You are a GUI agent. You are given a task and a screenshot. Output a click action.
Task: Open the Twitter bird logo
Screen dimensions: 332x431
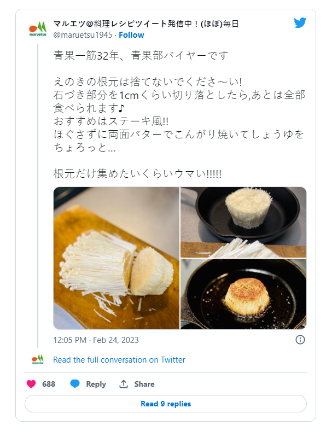click(x=300, y=23)
